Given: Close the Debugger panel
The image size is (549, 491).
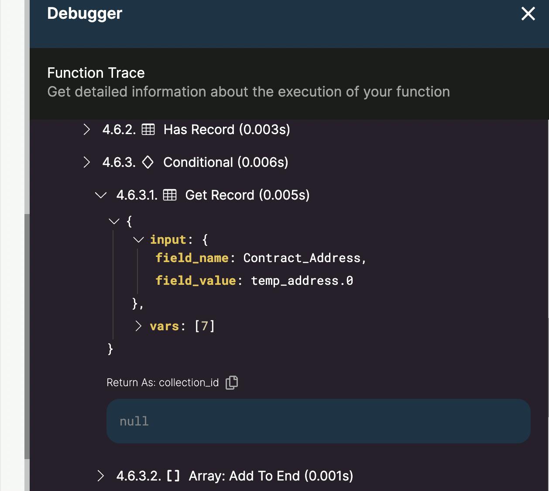Looking at the screenshot, I should (528, 14).
